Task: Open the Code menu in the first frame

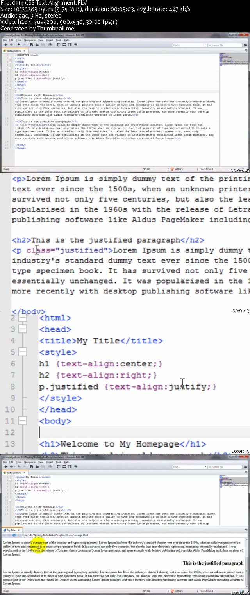Action: click(19, 40)
